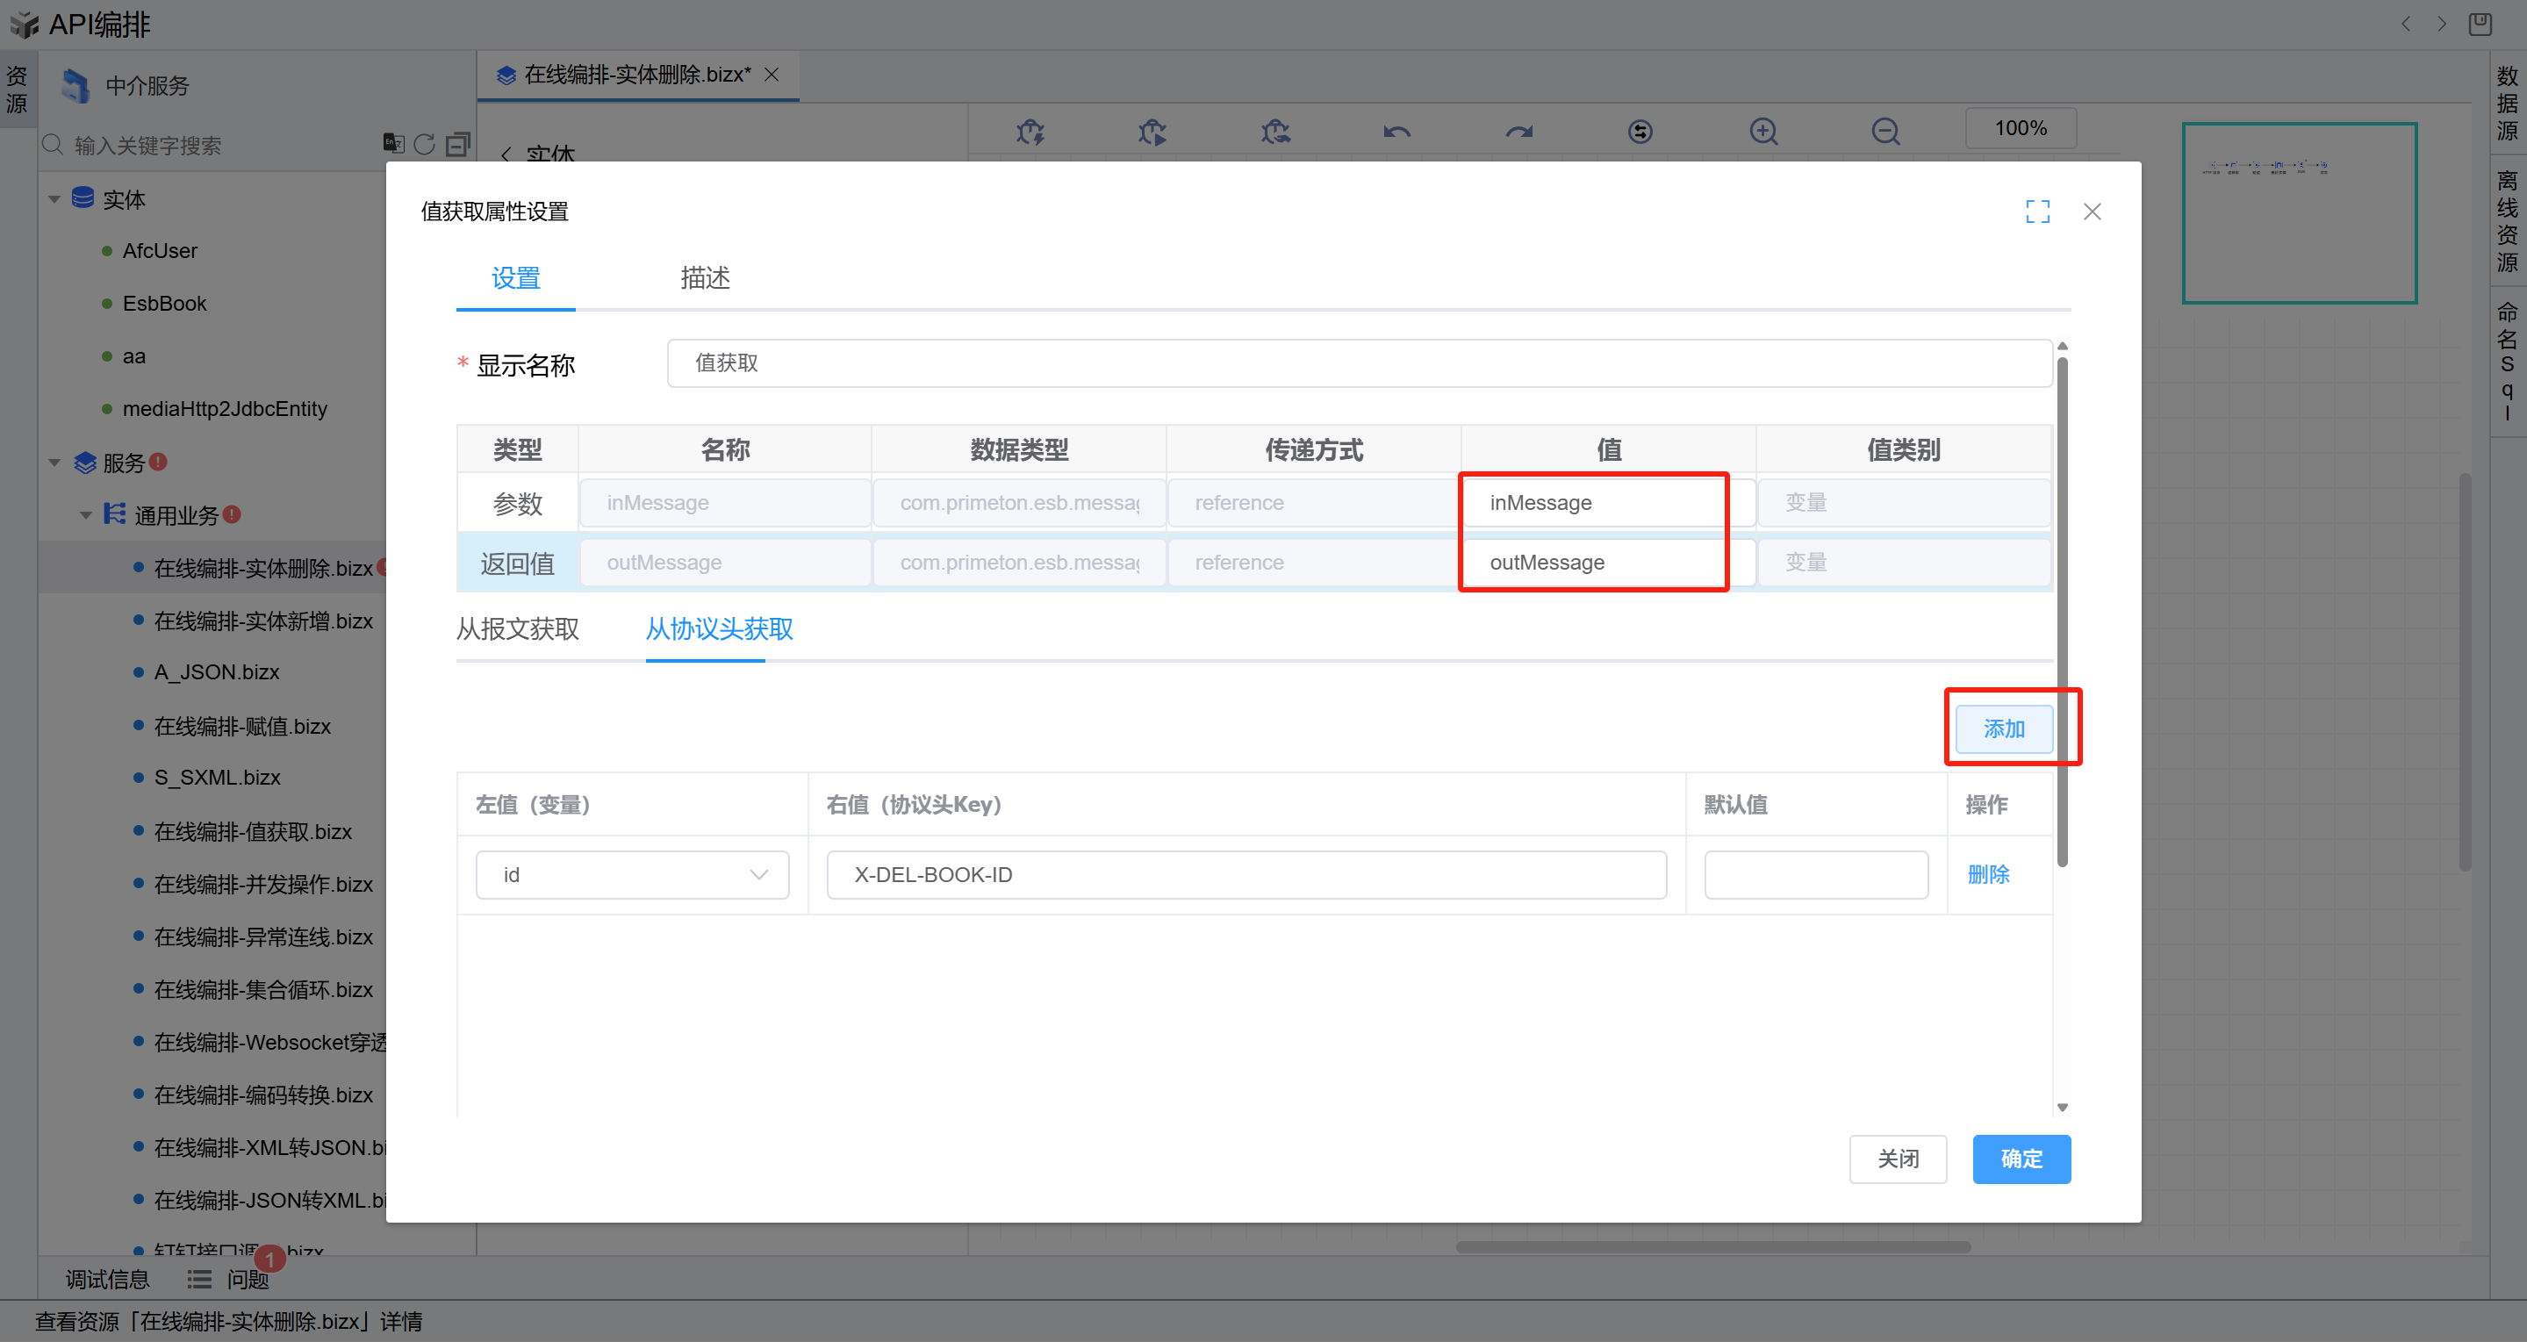
Task: Click the zoom in magnifier icon
Action: point(1762,131)
